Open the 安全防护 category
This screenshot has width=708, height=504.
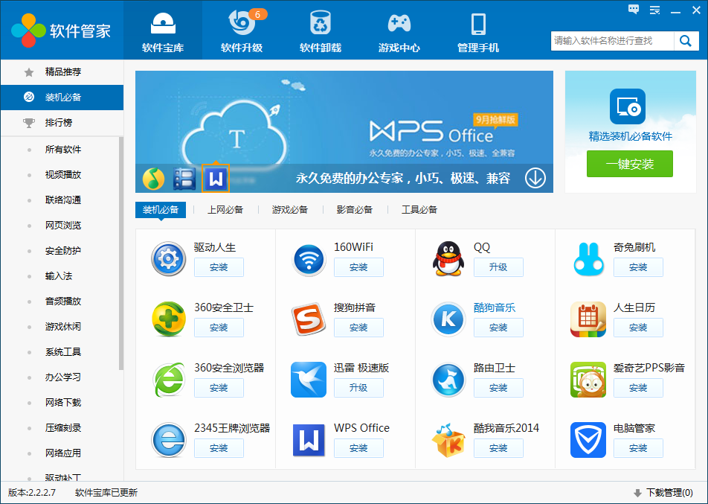62,250
